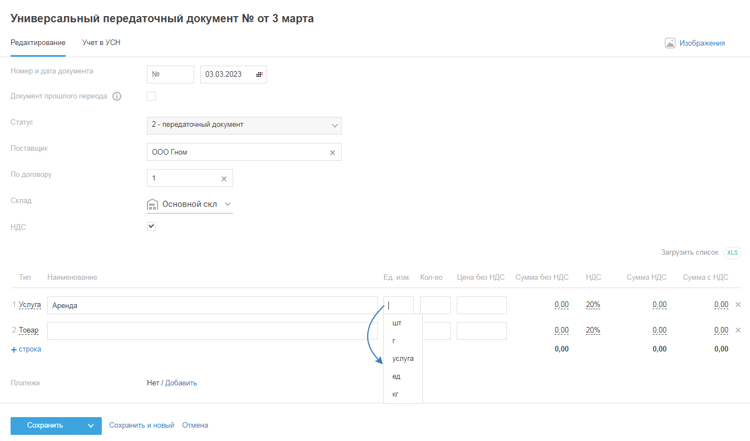This screenshot has width=750, height=441.
Task: Open the calendar date picker icon
Action: (x=259, y=75)
